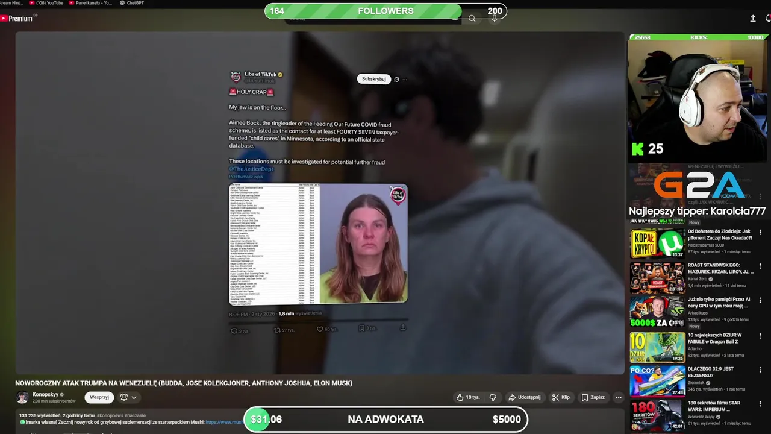Open the notifications bell in header

[x=768, y=19]
